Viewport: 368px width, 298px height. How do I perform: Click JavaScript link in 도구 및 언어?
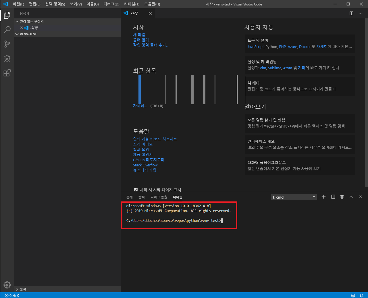point(256,47)
